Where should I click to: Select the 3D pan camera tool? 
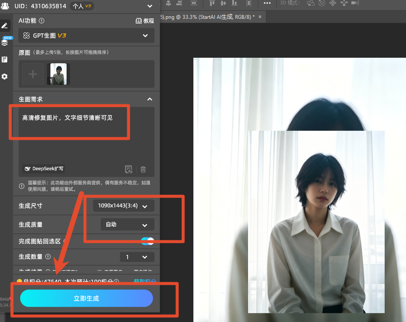pos(333,3)
